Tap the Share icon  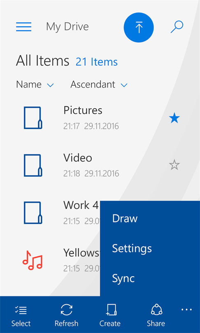[x=157, y=310]
